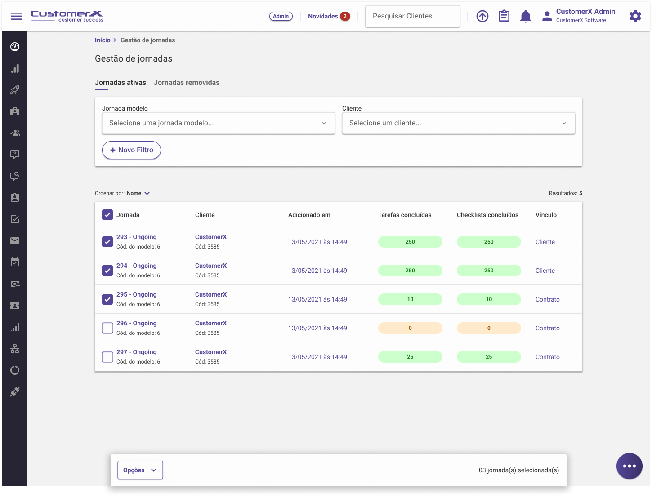The image size is (652, 497).
Task: Check the 296 - Ongoing journey checkbox
Action: point(107,328)
